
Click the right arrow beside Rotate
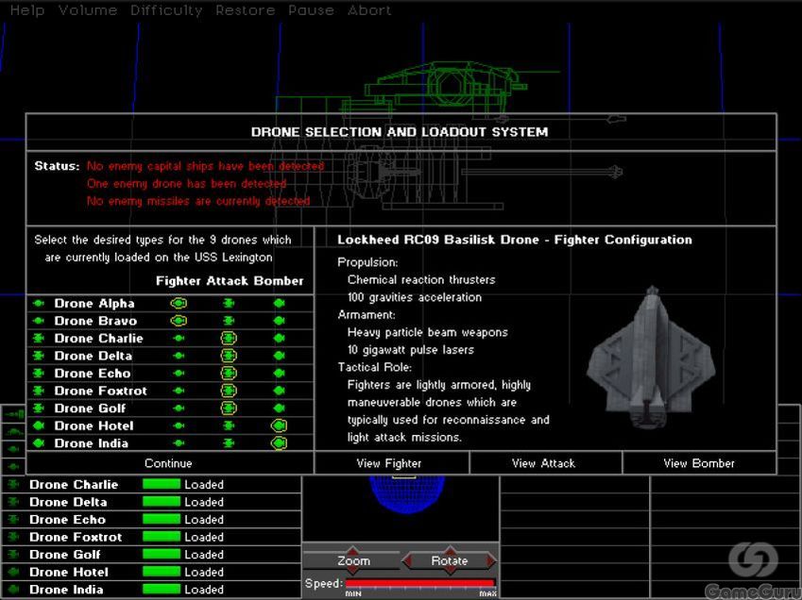pyautogui.click(x=491, y=560)
